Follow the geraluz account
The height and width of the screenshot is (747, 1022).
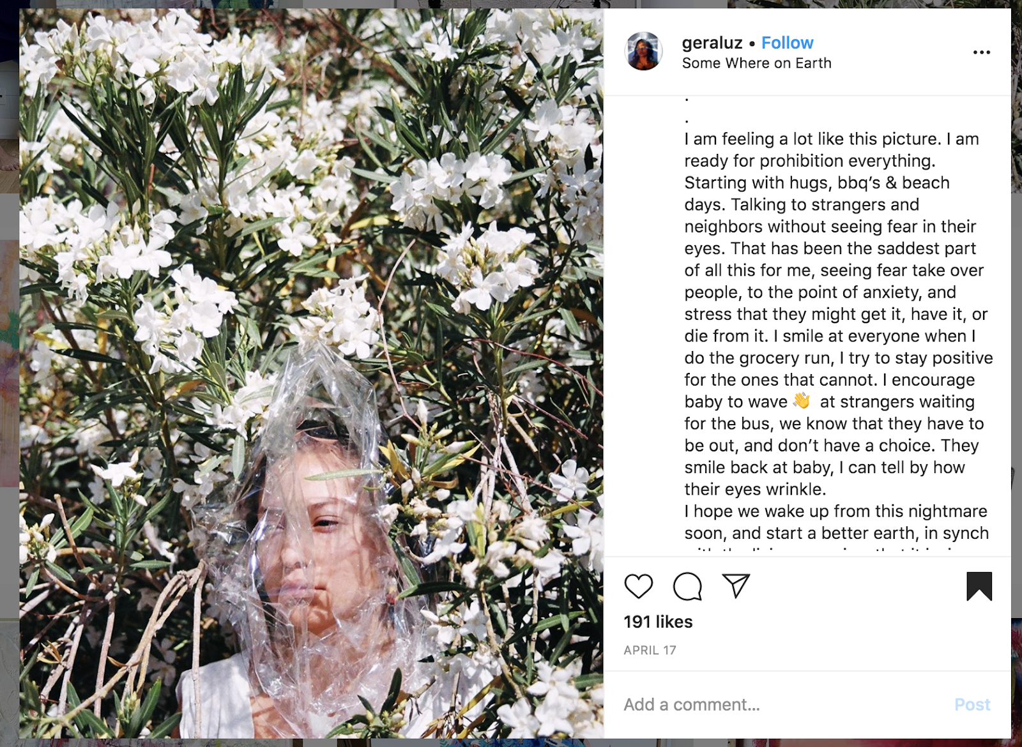pyautogui.click(x=787, y=43)
